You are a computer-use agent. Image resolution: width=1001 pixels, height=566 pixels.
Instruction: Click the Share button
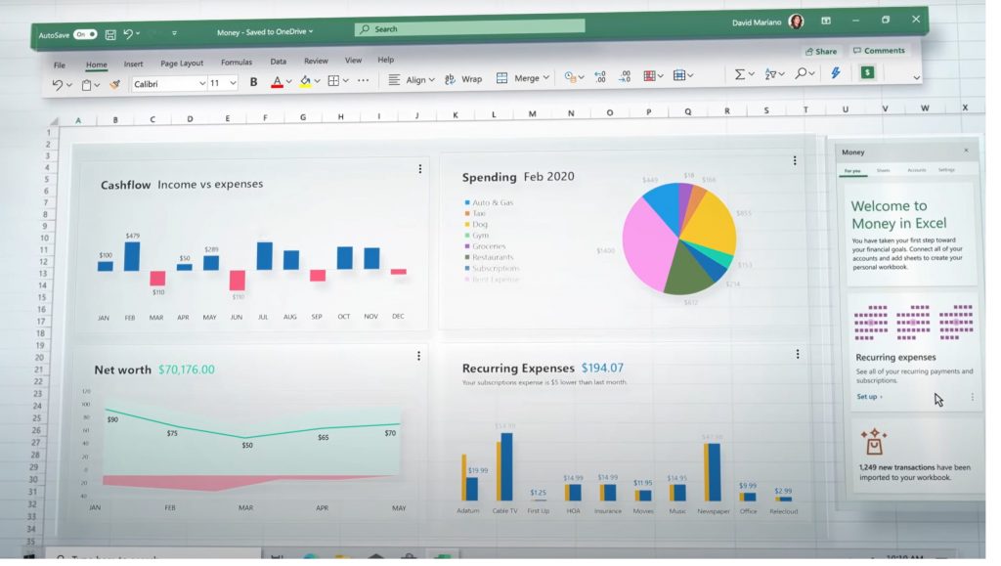pyautogui.click(x=820, y=52)
